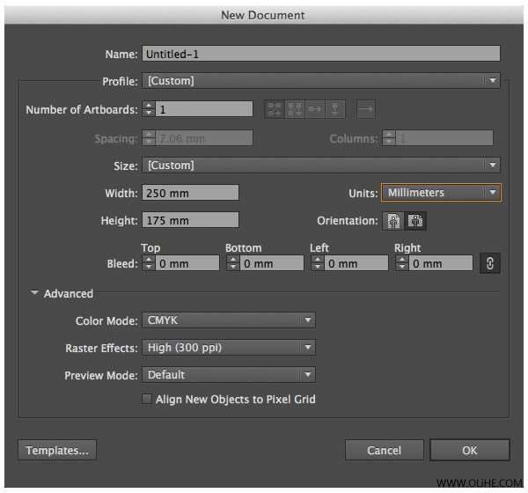Click the disabled Columns field
Screen dimensions: 528x493
pyautogui.click(x=444, y=138)
